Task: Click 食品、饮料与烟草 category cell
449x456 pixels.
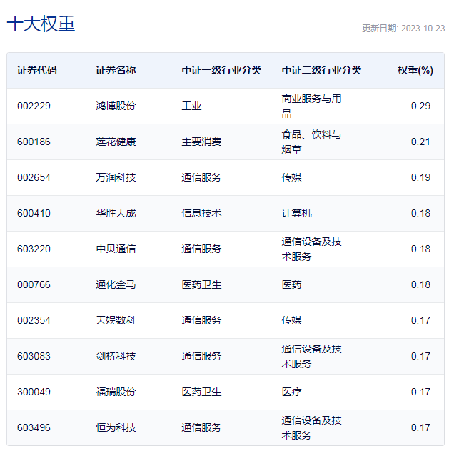Action: 312,142
